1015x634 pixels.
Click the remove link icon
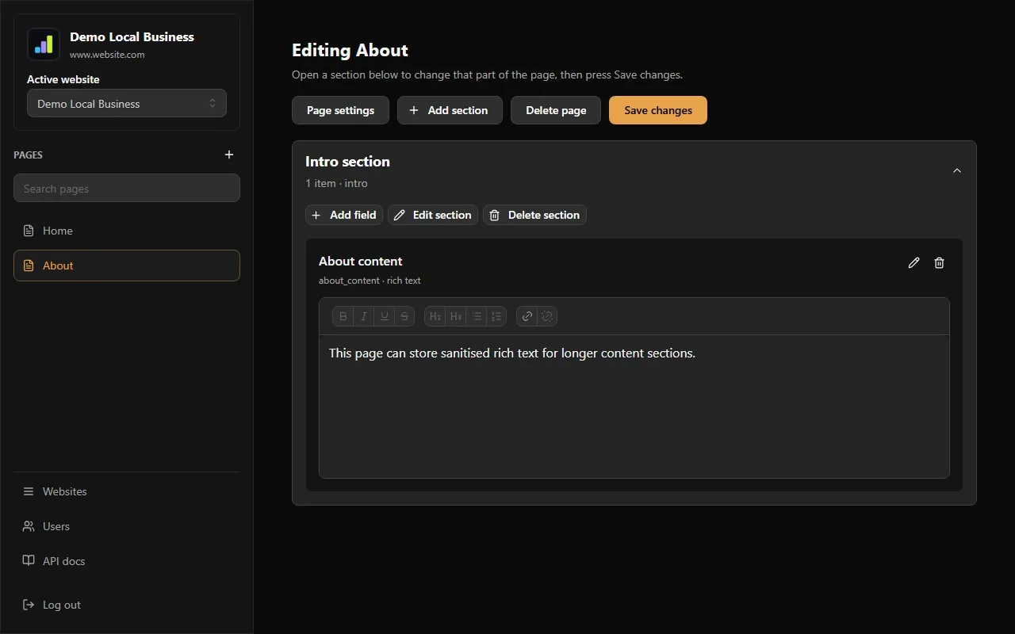[547, 316]
